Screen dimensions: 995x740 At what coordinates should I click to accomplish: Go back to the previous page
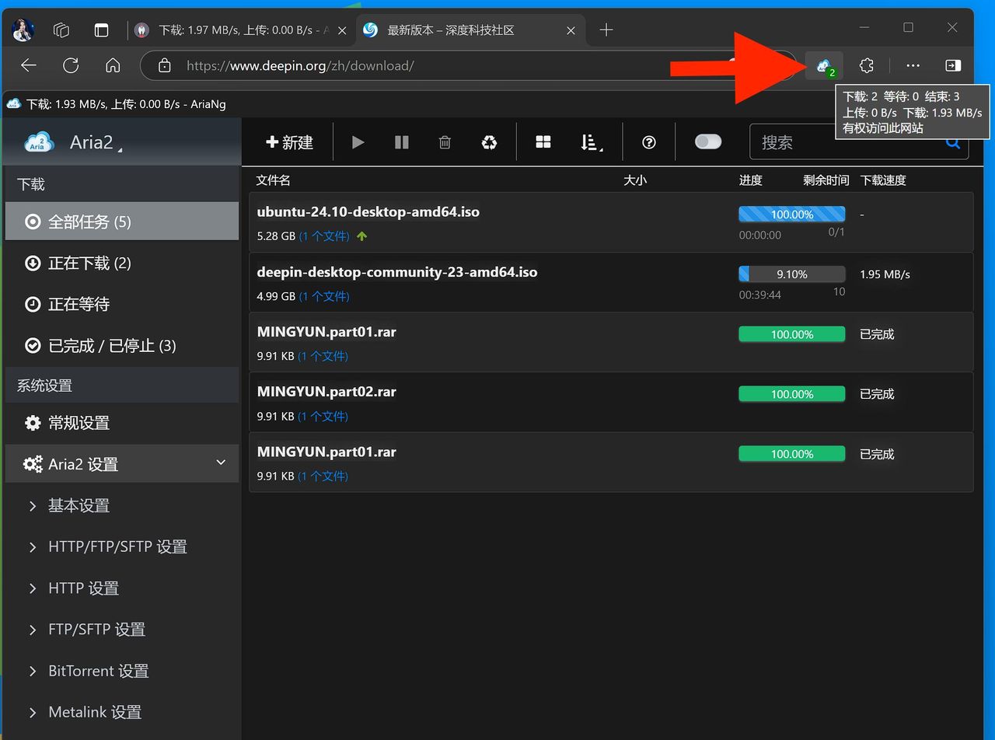29,66
